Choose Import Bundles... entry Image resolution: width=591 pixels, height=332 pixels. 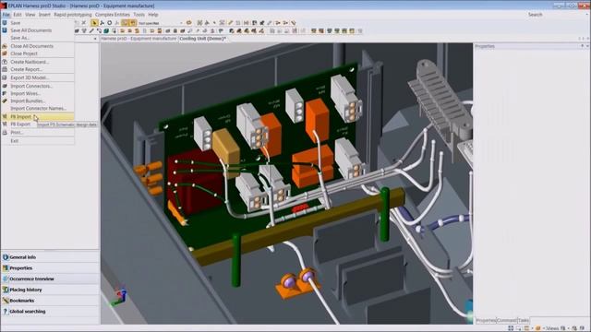pos(38,101)
